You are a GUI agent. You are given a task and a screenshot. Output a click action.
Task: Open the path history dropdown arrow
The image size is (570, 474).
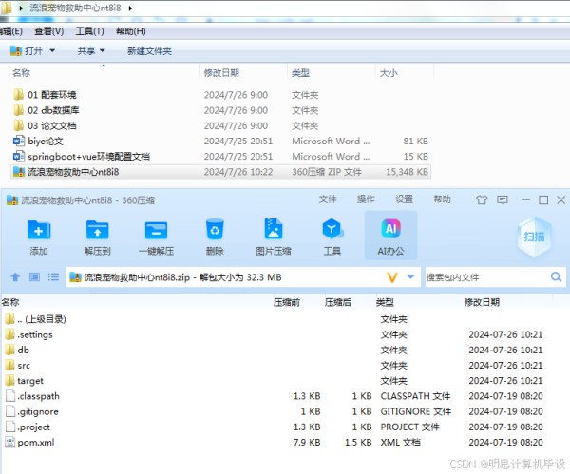[x=410, y=277]
